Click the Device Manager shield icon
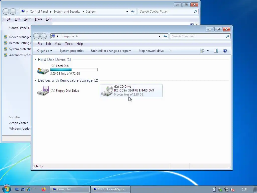Screen dimensions: 257x193 click(6, 37)
